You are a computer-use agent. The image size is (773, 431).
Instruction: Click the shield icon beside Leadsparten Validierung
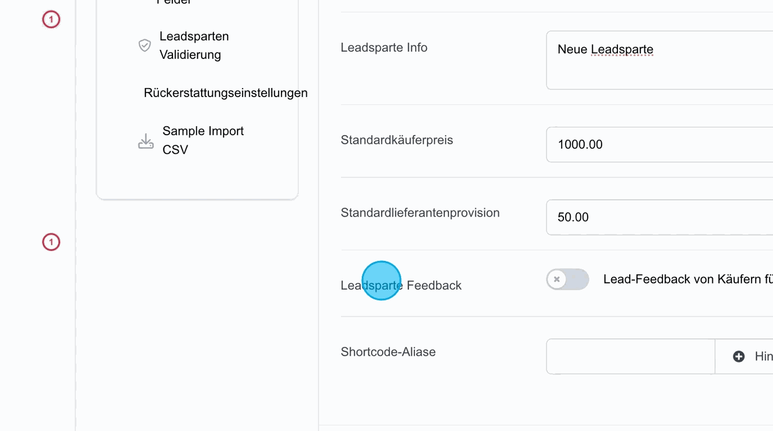point(145,45)
